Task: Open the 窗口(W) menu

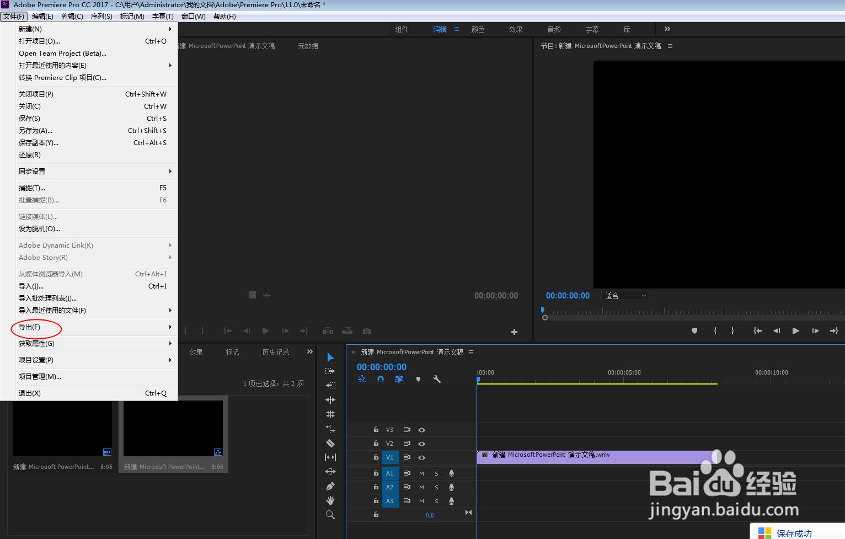Action: tap(193, 16)
